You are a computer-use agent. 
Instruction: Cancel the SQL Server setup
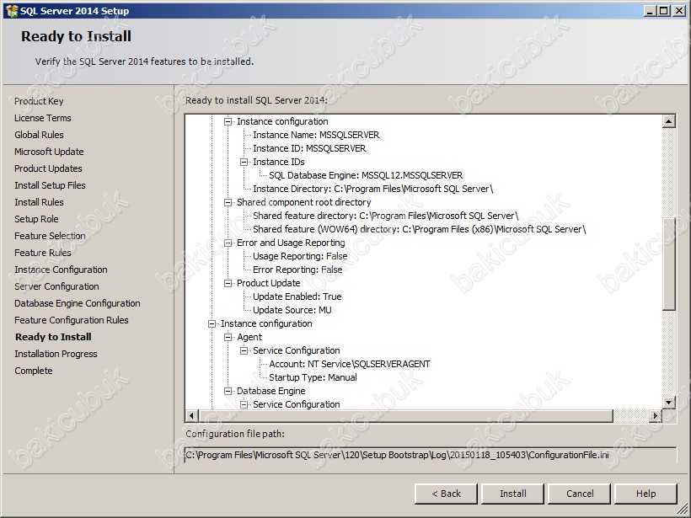tap(580, 494)
